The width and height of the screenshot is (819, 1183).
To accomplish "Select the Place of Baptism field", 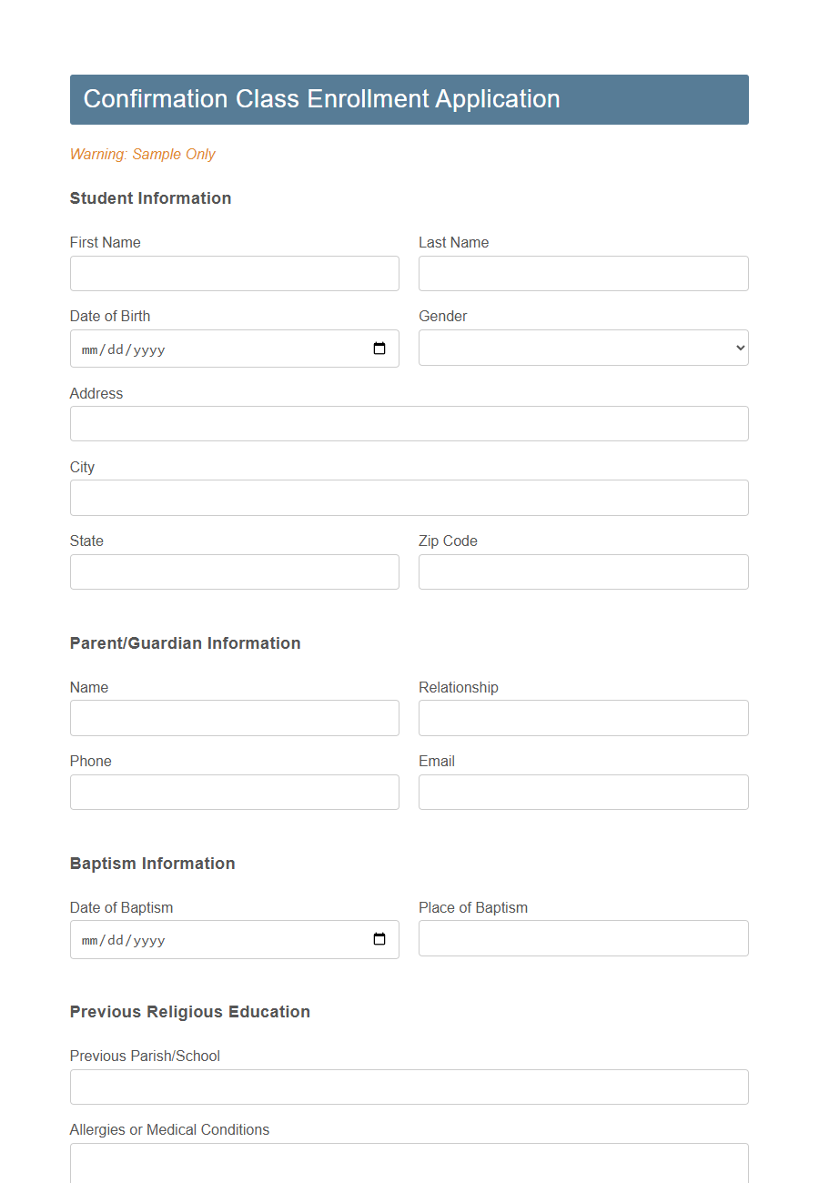I will pos(582,938).
